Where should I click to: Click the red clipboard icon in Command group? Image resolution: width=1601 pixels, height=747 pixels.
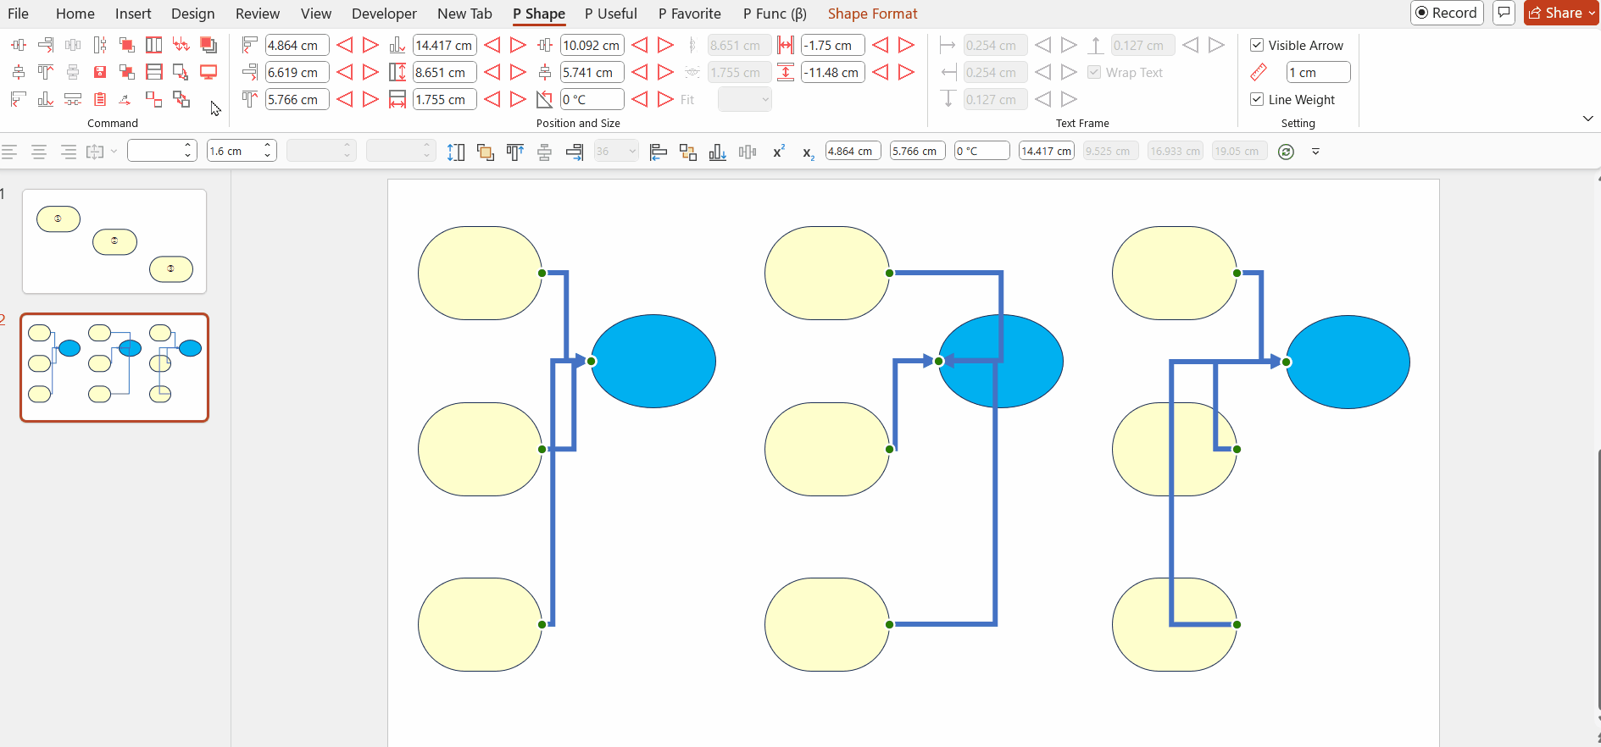pyautogui.click(x=100, y=99)
